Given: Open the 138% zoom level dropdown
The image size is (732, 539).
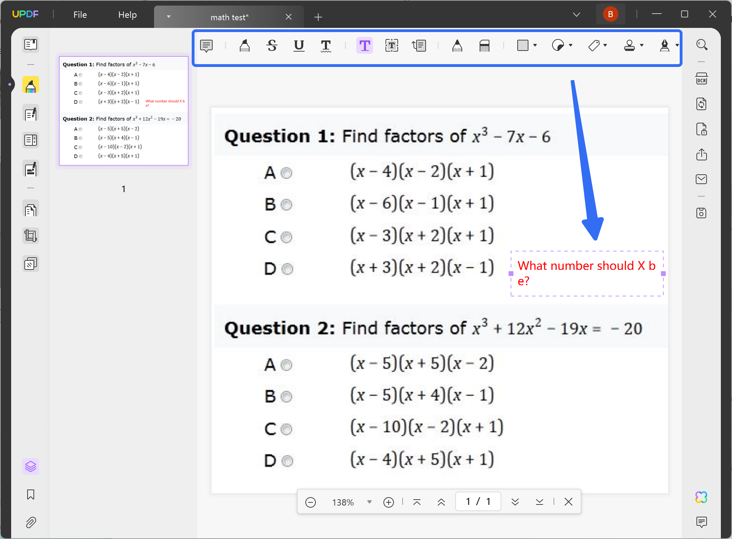Looking at the screenshot, I should 369,502.
